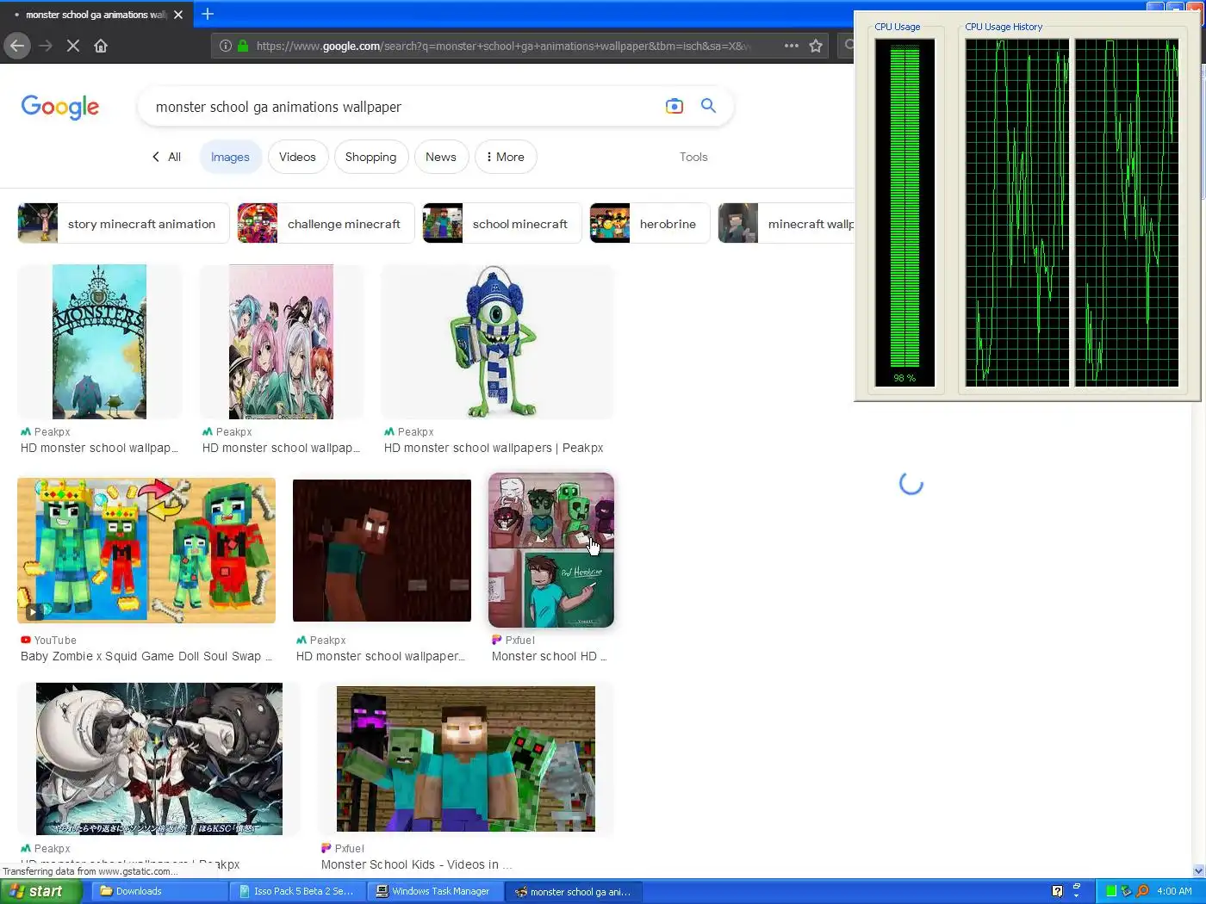
Task: Select the minecraft wallpaper suggestion chip
Action: 786,224
